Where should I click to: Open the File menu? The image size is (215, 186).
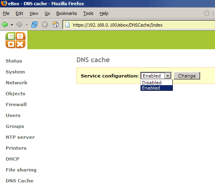6,13
